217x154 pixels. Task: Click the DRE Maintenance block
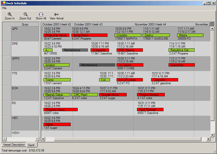(x=75, y=50)
